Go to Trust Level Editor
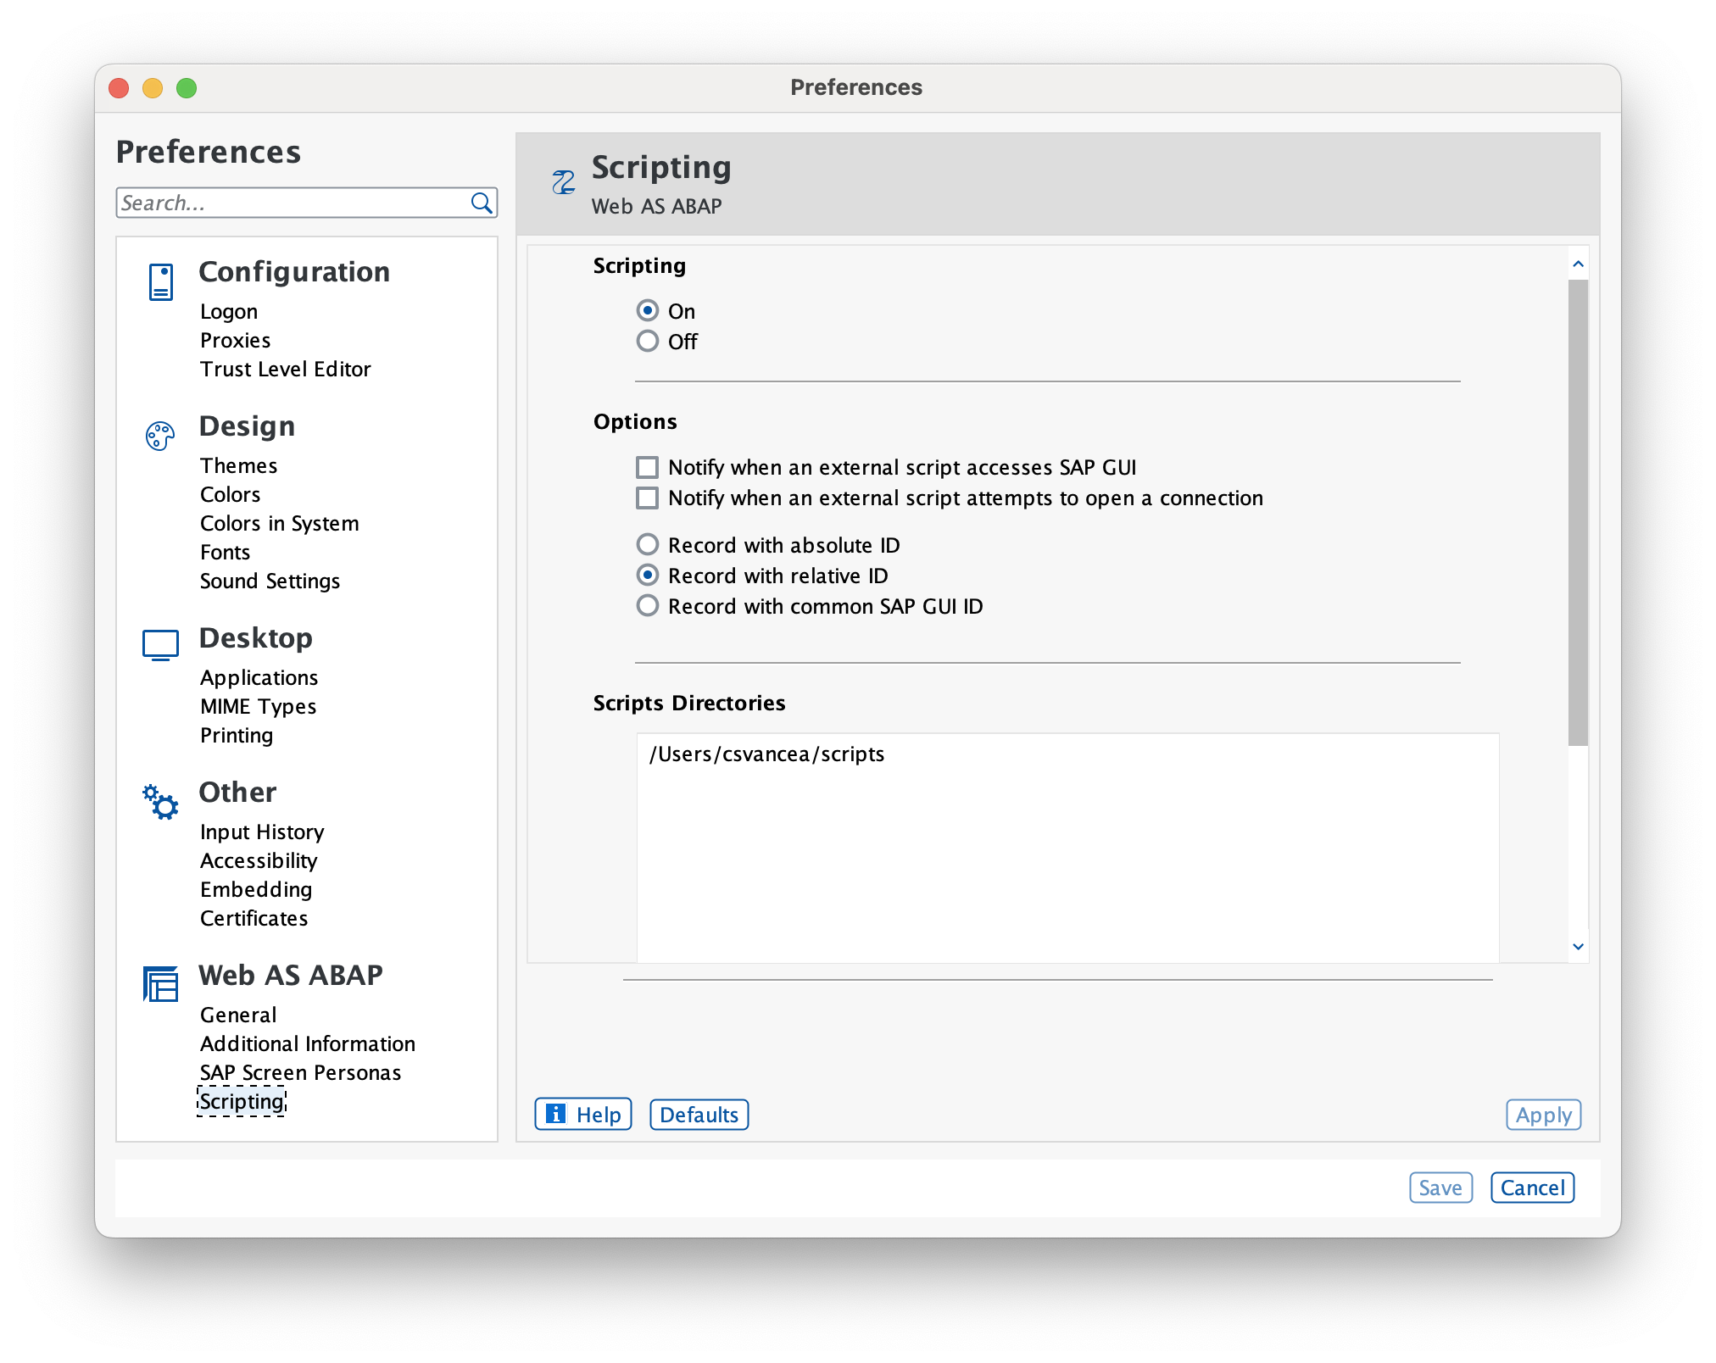Image resolution: width=1716 pixels, height=1363 pixels. click(285, 369)
